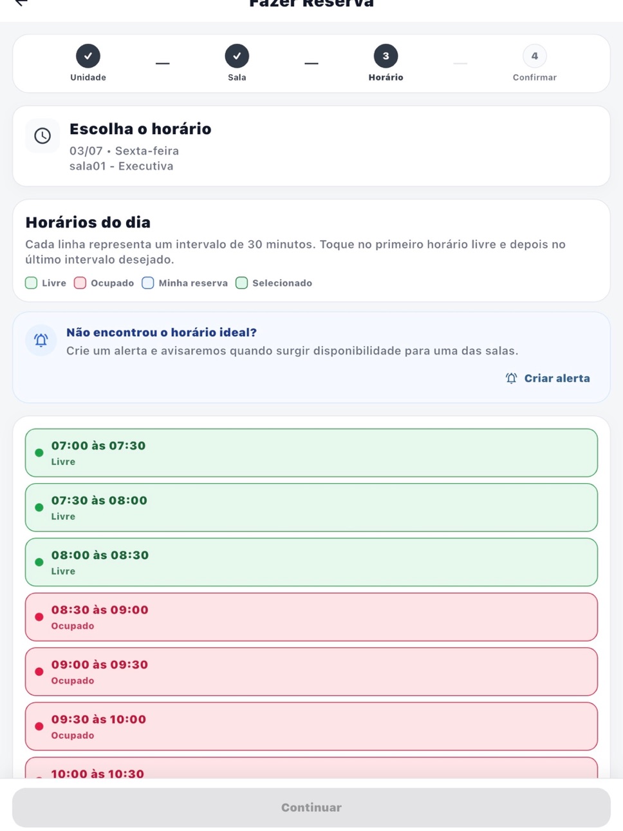Tap the green Livre legend square
This screenshot has height=831, width=623.
pyautogui.click(x=31, y=283)
